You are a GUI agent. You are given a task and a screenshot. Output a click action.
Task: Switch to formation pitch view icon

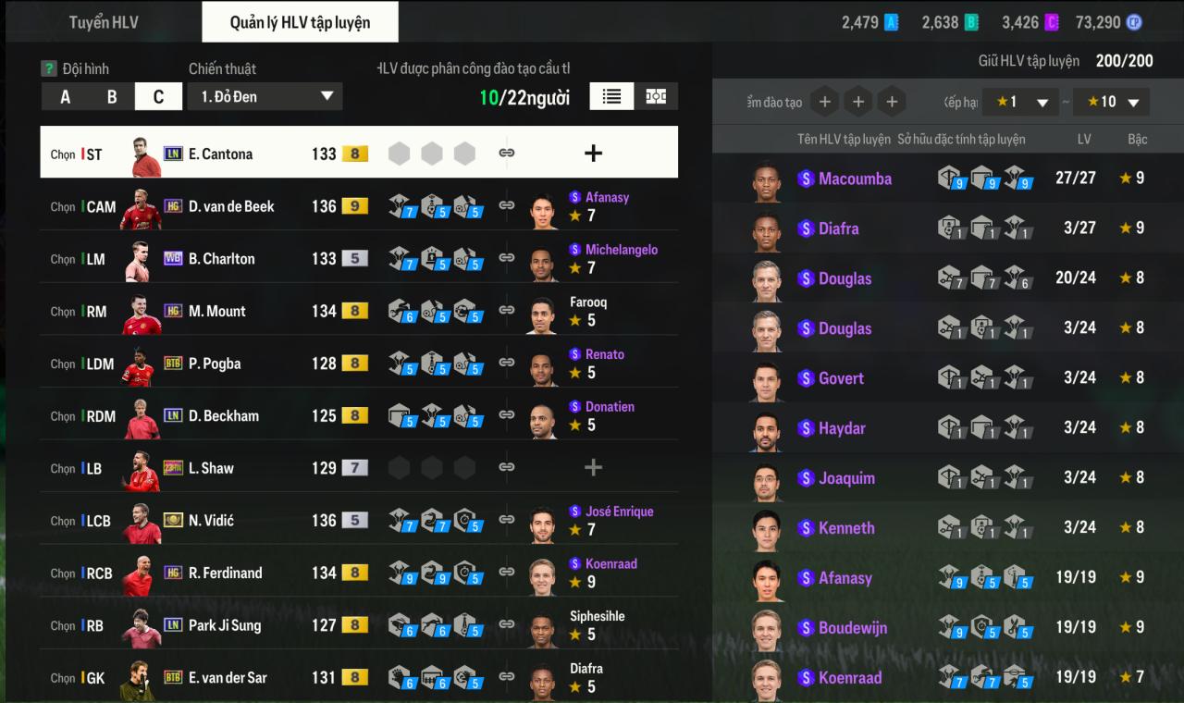tap(656, 96)
